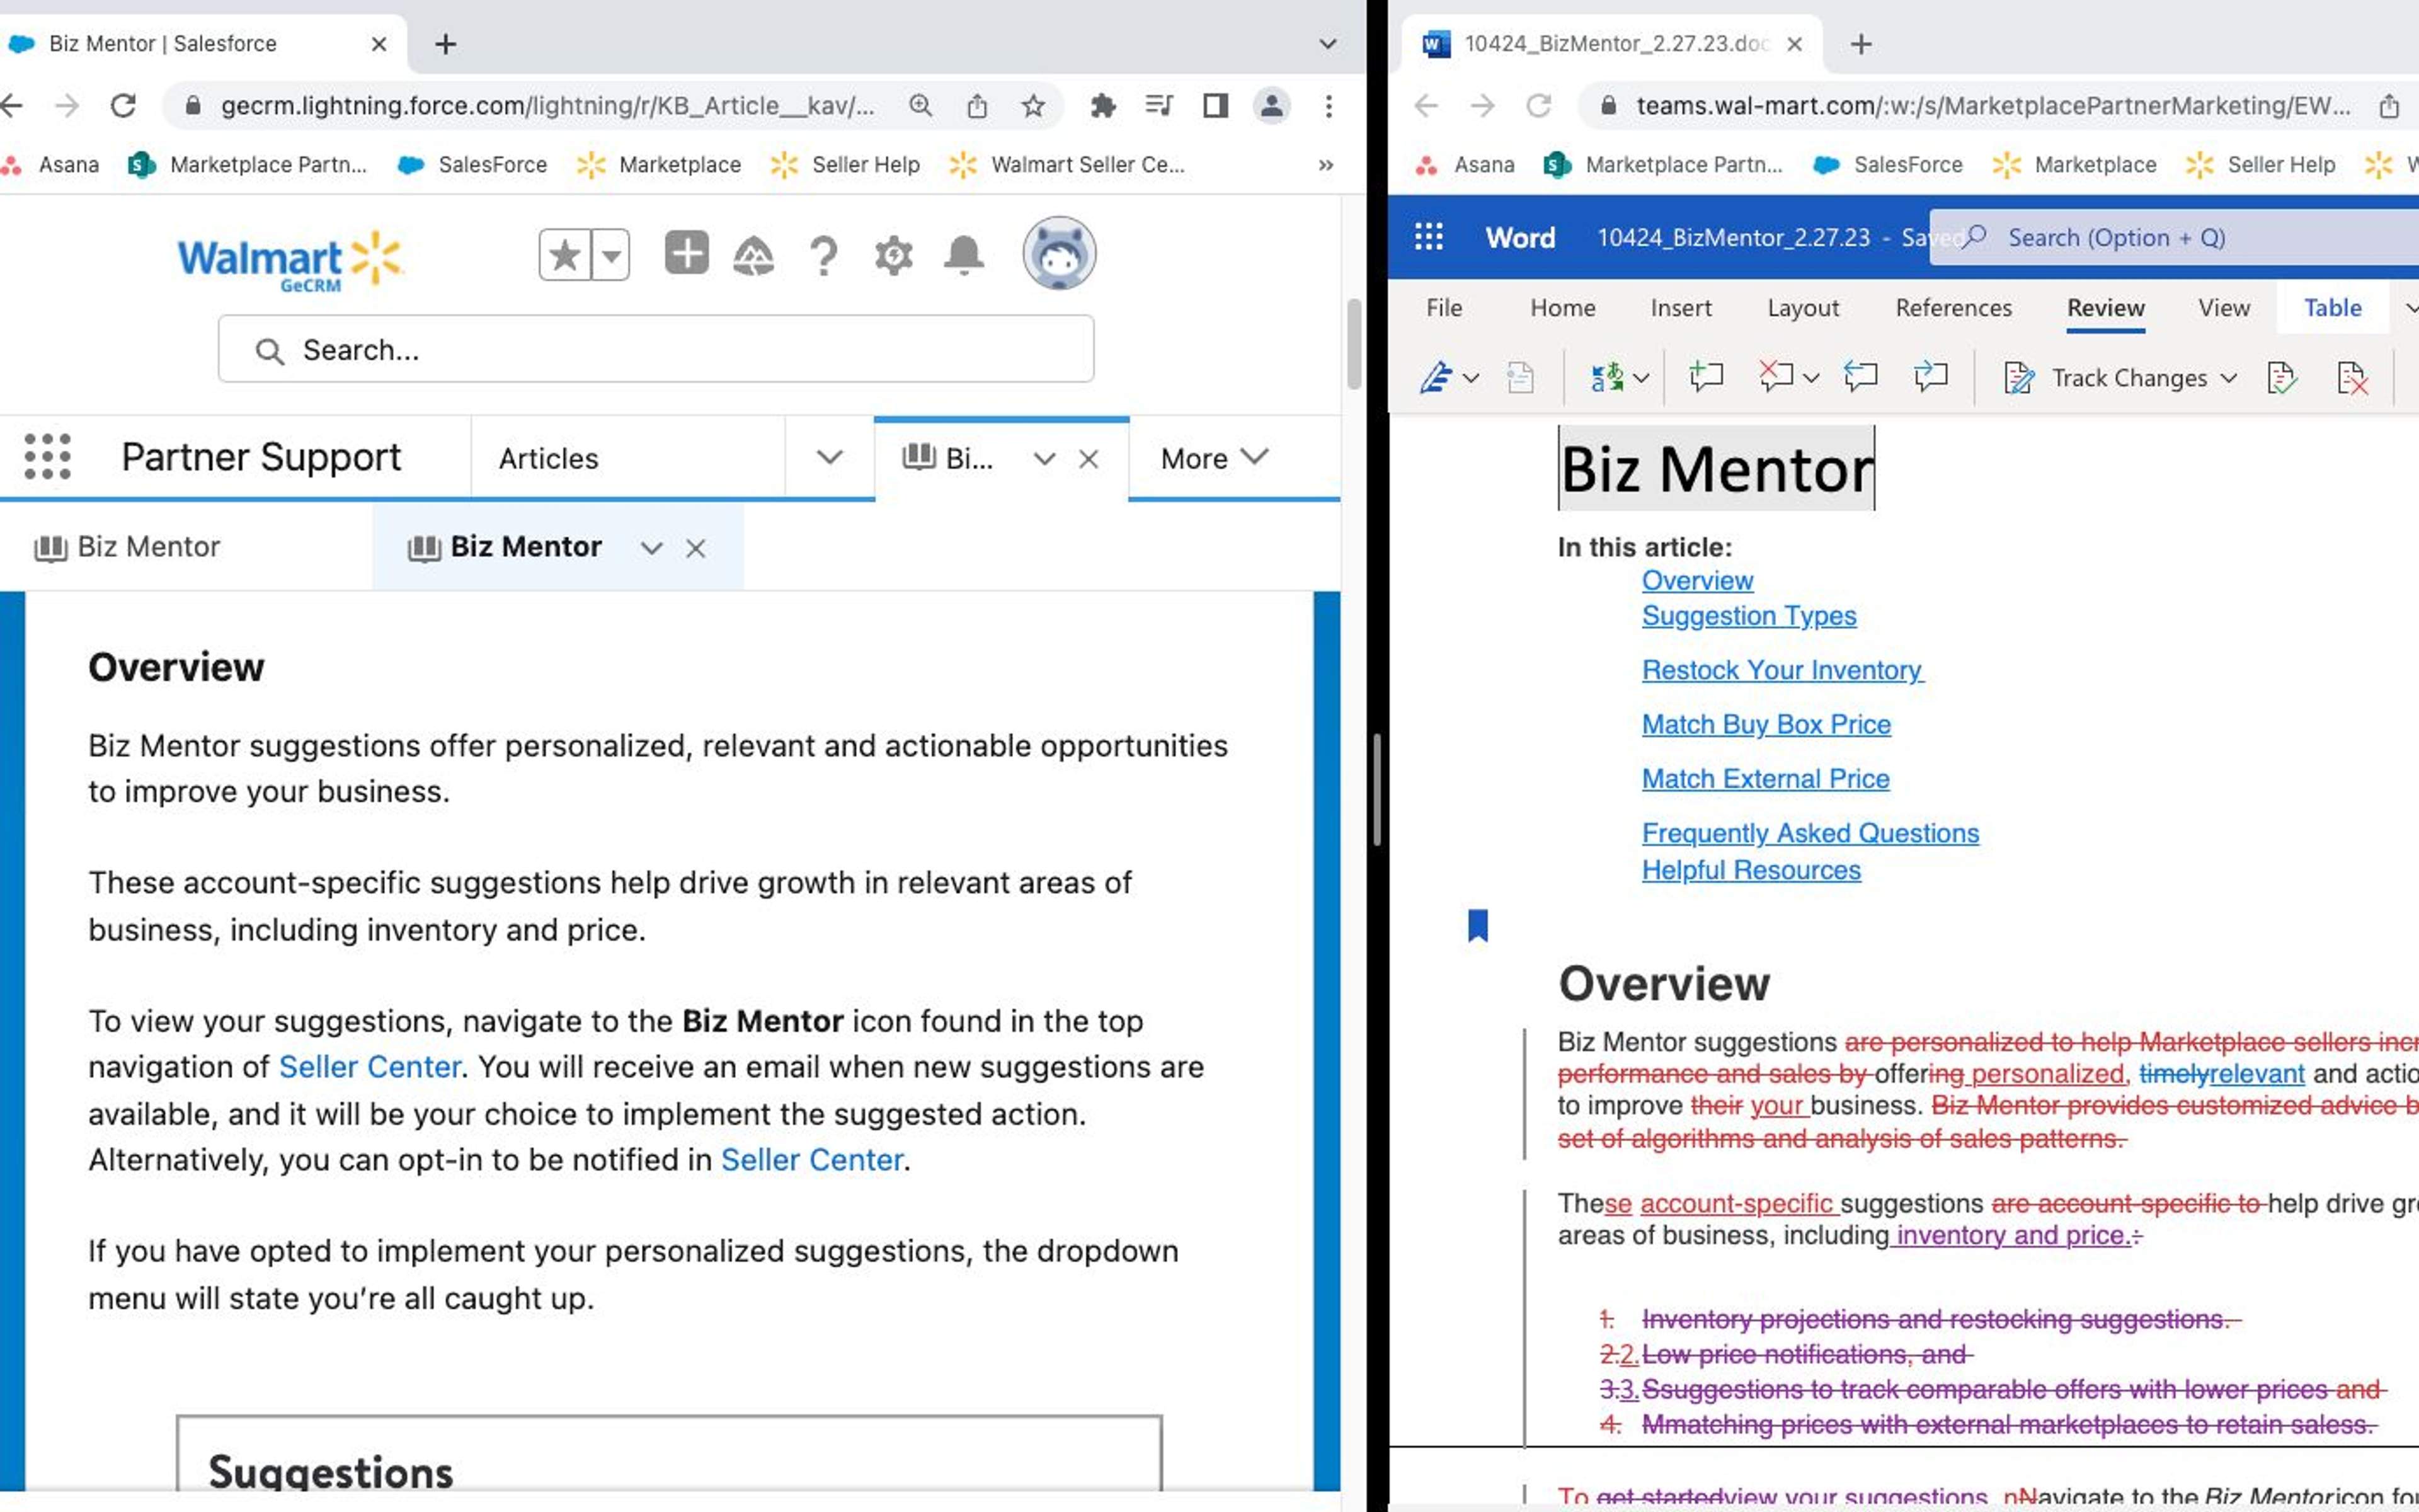Open the Partner Support app launcher dots

pos(47,457)
